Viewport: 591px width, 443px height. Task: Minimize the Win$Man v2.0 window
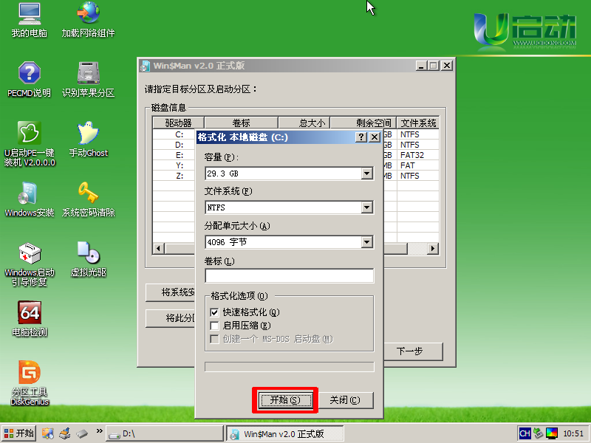coord(421,66)
